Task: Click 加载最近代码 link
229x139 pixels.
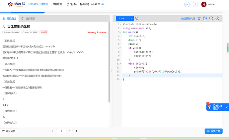Action: click(x=188, y=18)
